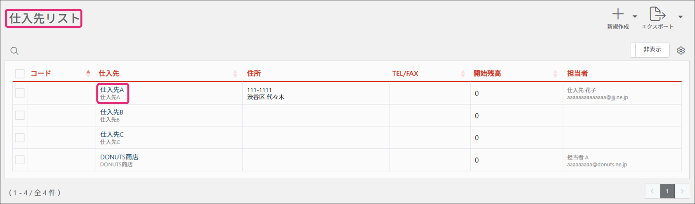This screenshot has height=204, width=695.
Task: Toggle the 非表示 switch
Action: coord(650,50)
